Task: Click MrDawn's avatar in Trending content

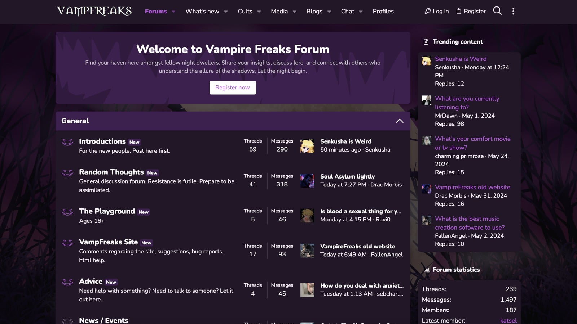Action: [427, 100]
